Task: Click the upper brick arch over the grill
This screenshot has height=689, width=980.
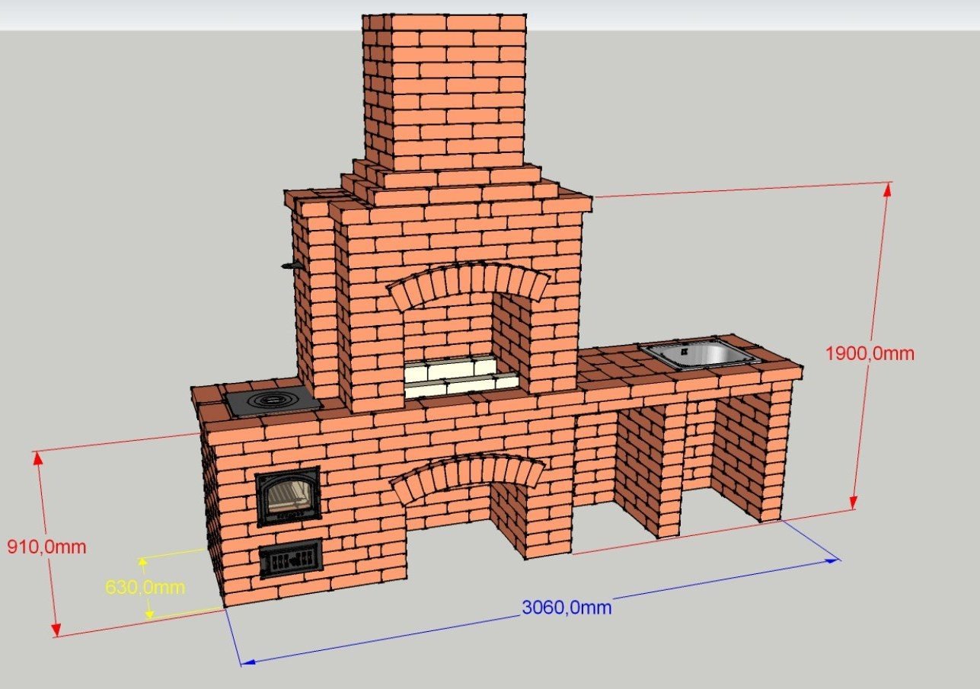Action: point(468,282)
